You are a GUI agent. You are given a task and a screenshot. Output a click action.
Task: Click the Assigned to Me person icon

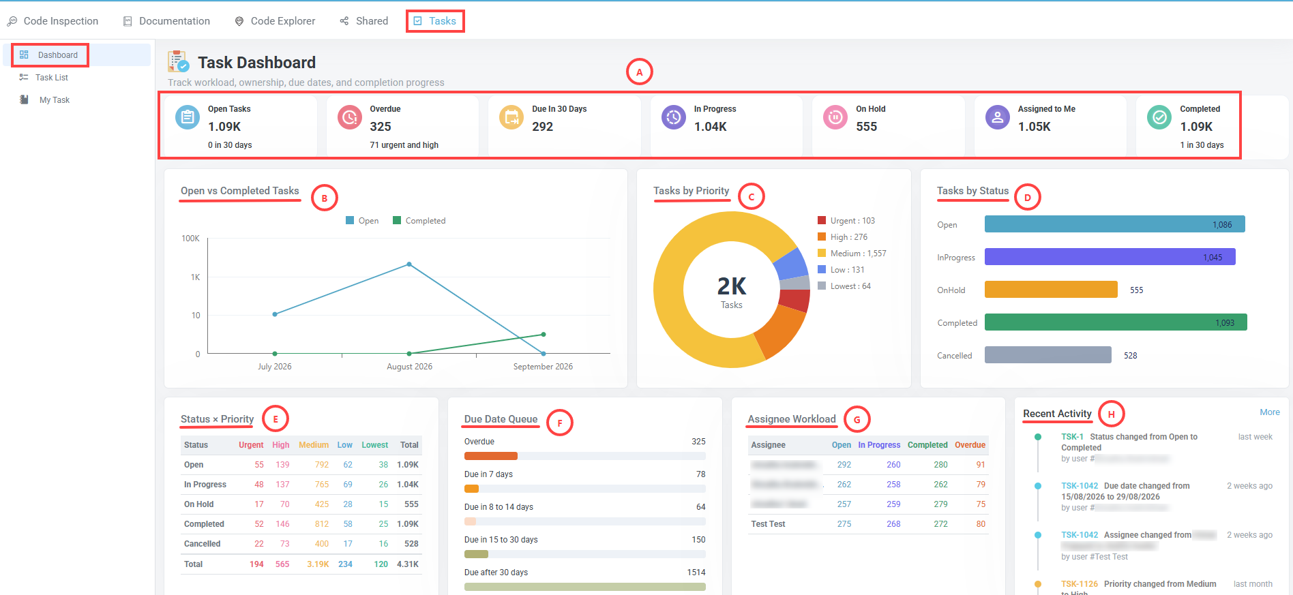click(998, 117)
